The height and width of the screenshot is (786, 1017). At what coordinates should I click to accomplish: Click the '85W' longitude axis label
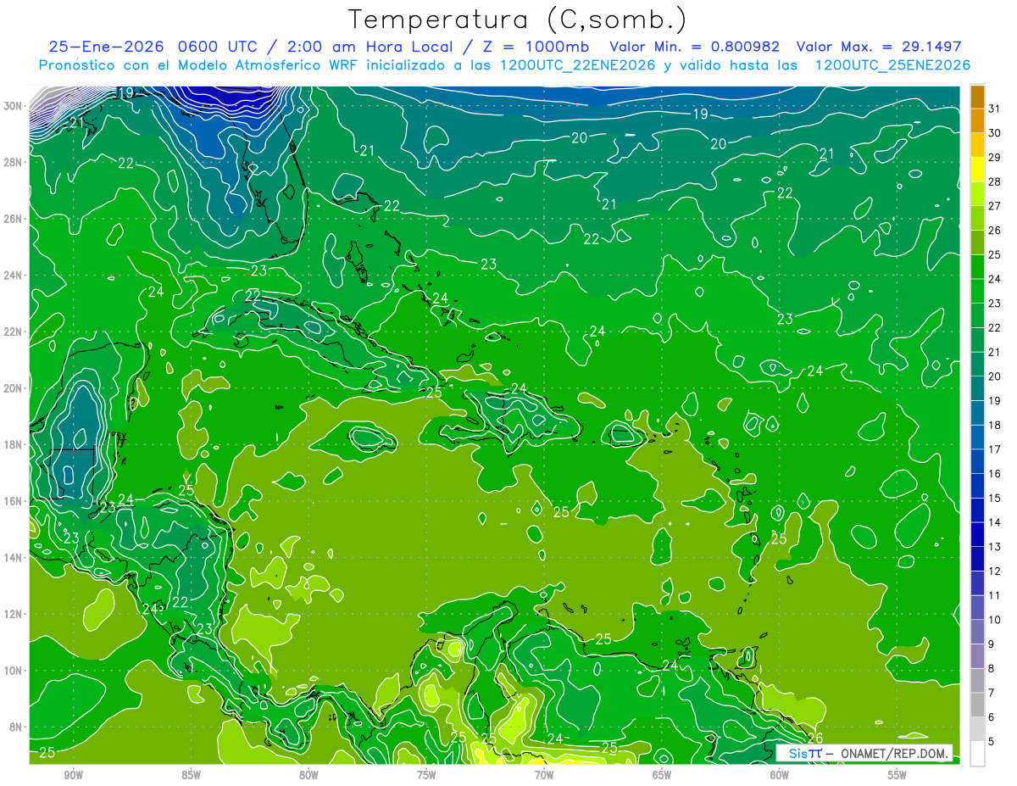point(191,775)
